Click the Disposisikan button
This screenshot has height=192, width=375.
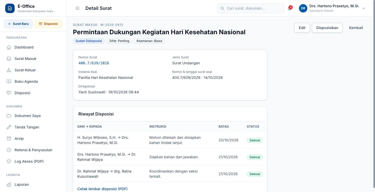click(327, 28)
